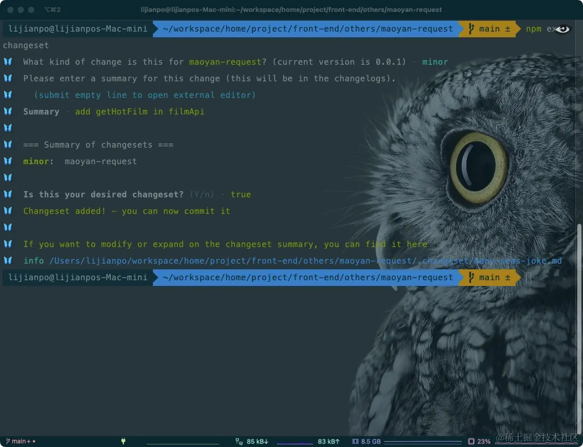Click the '(submit empty line to open external editor)' hint
The width and height of the screenshot is (583, 447).
tap(145, 95)
